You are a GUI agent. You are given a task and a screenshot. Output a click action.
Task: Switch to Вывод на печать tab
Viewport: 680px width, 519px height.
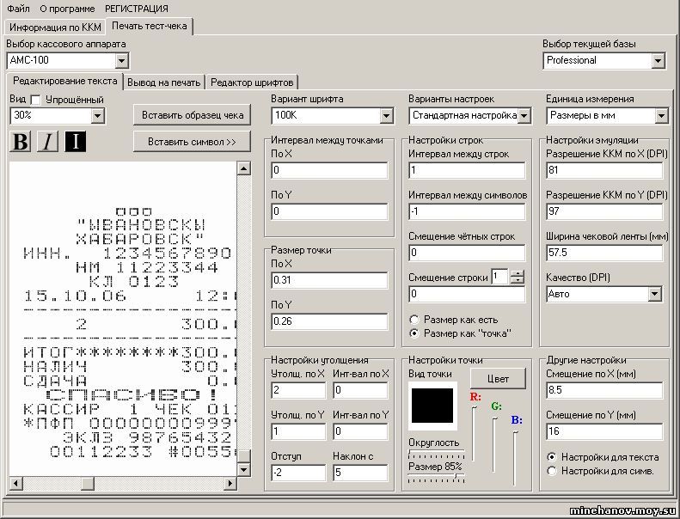click(163, 82)
